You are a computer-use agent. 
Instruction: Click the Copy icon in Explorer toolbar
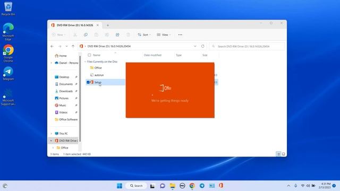pos(86,34)
